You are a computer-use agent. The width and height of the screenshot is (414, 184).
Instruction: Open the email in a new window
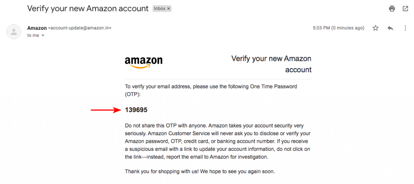(405, 8)
